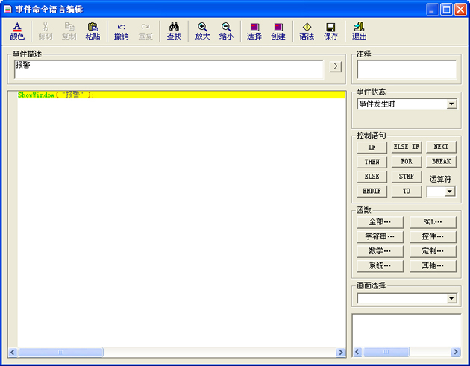Open the 运算符 operator dropdown
The image size is (470, 366).
pyautogui.click(x=450, y=192)
